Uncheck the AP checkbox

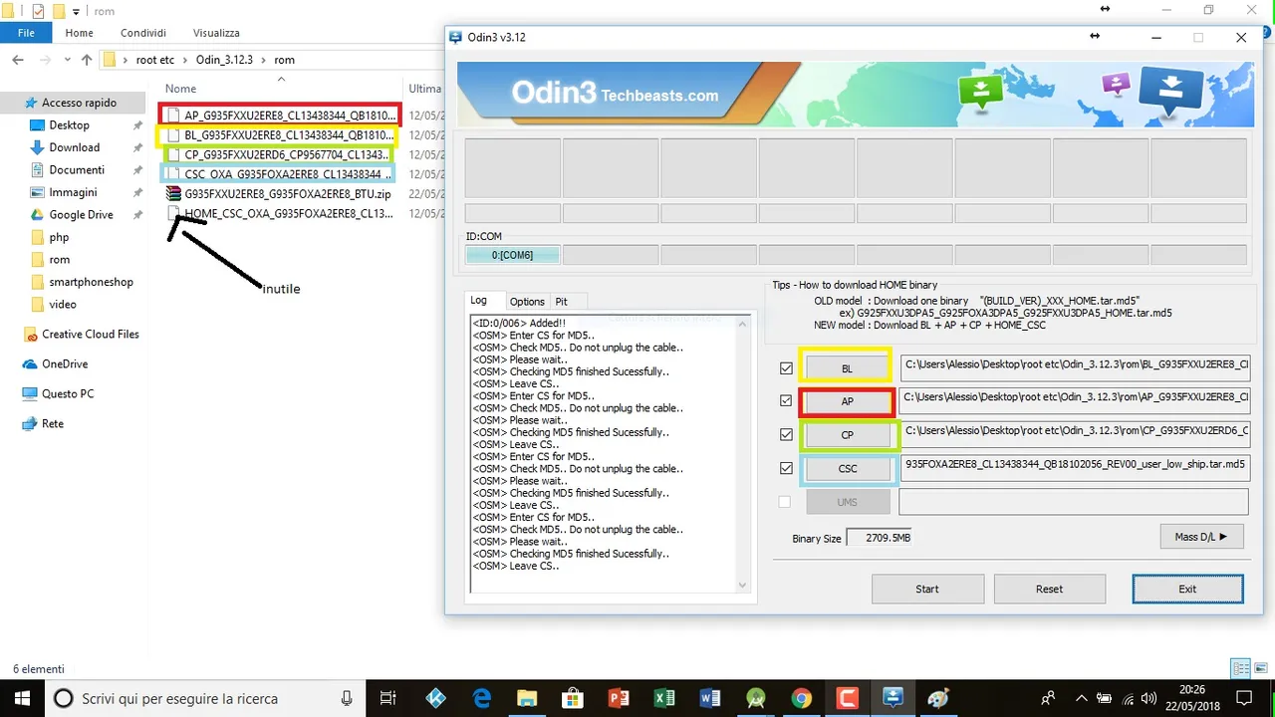pyautogui.click(x=786, y=402)
